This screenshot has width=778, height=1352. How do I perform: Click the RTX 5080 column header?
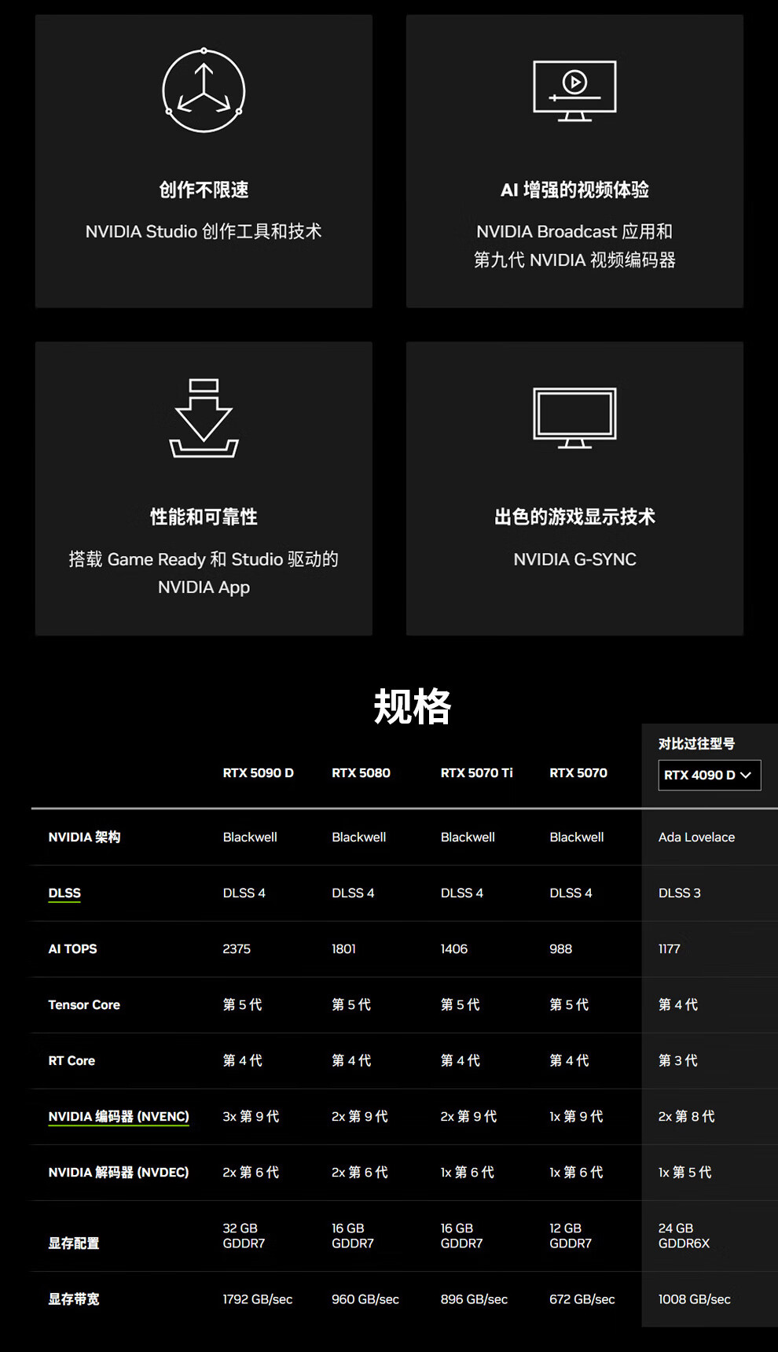coord(361,773)
